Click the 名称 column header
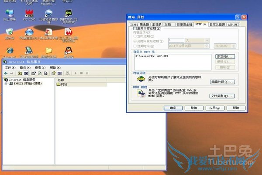Viewport: 262px width, 175px height. pyautogui.click(x=81, y=80)
